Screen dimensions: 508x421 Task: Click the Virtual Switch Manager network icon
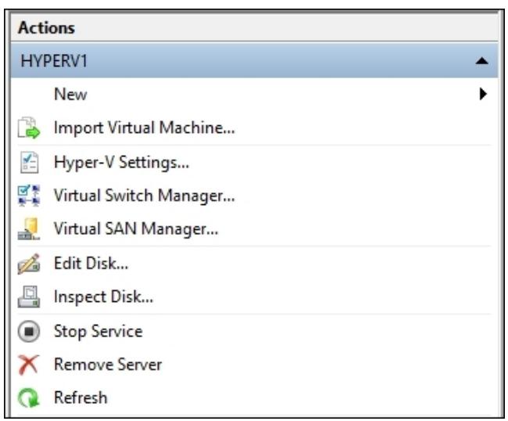click(29, 196)
